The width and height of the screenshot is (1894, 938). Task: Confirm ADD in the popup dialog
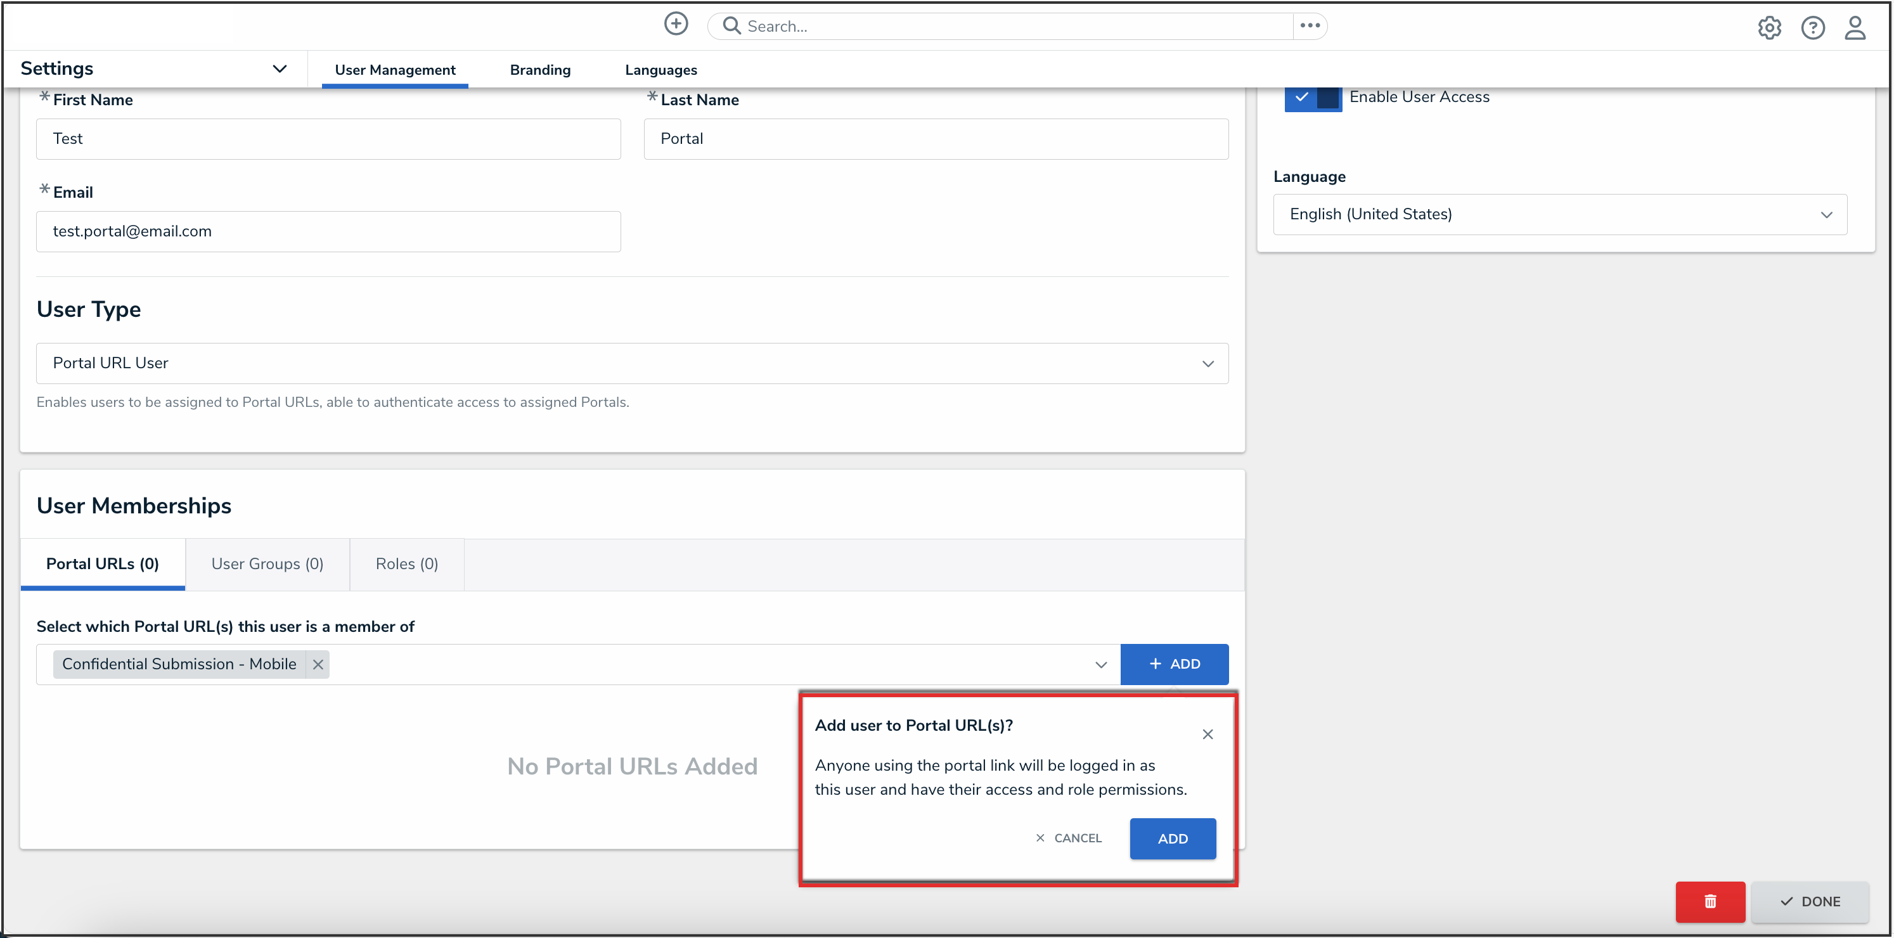tap(1172, 838)
